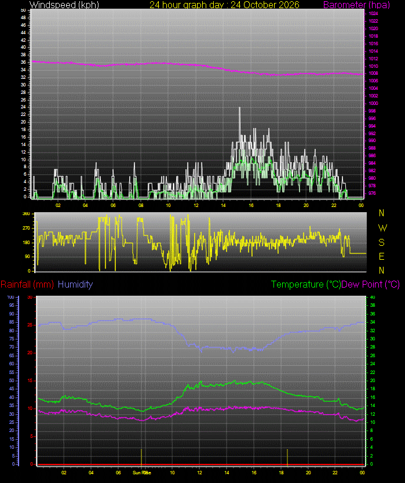Screen dimensions: 405x483
Task: Select "90" on the wind direction axis
Action: pos(28,257)
